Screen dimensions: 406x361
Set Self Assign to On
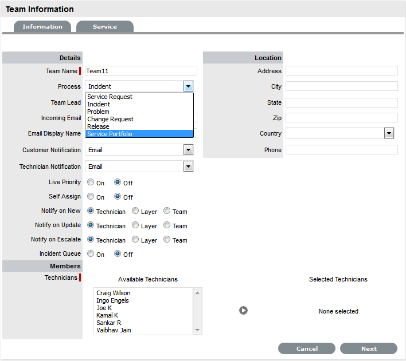point(91,197)
